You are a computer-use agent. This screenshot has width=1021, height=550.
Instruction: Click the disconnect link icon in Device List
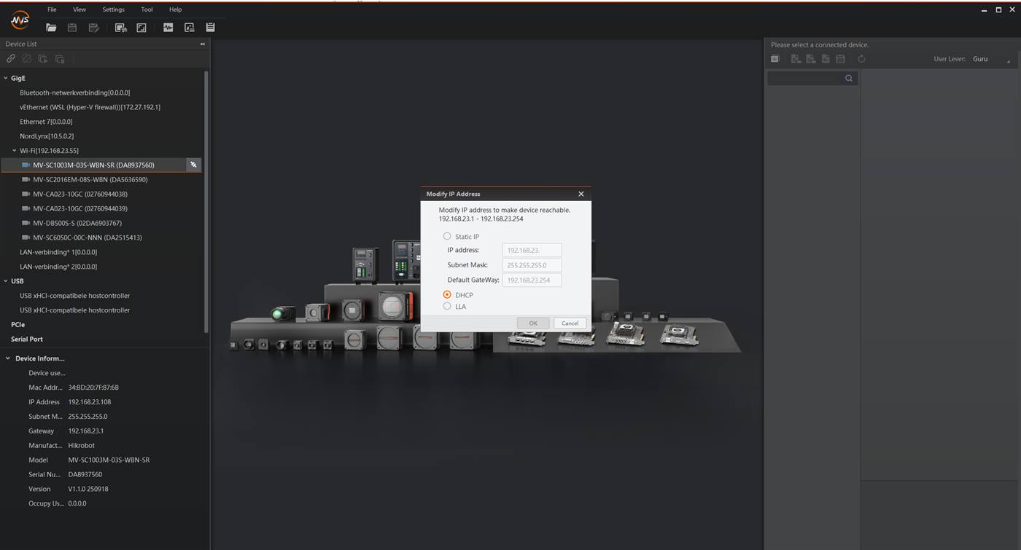27,58
